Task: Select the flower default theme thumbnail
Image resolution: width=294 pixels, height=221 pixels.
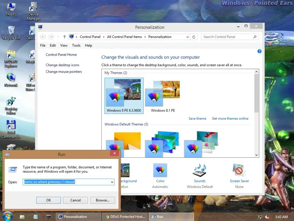Action: pos(201,144)
